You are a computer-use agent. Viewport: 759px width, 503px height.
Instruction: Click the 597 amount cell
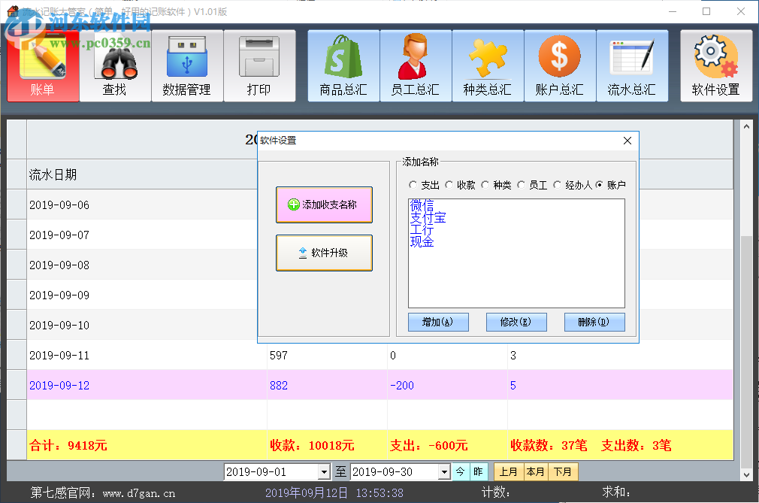point(327,356)
